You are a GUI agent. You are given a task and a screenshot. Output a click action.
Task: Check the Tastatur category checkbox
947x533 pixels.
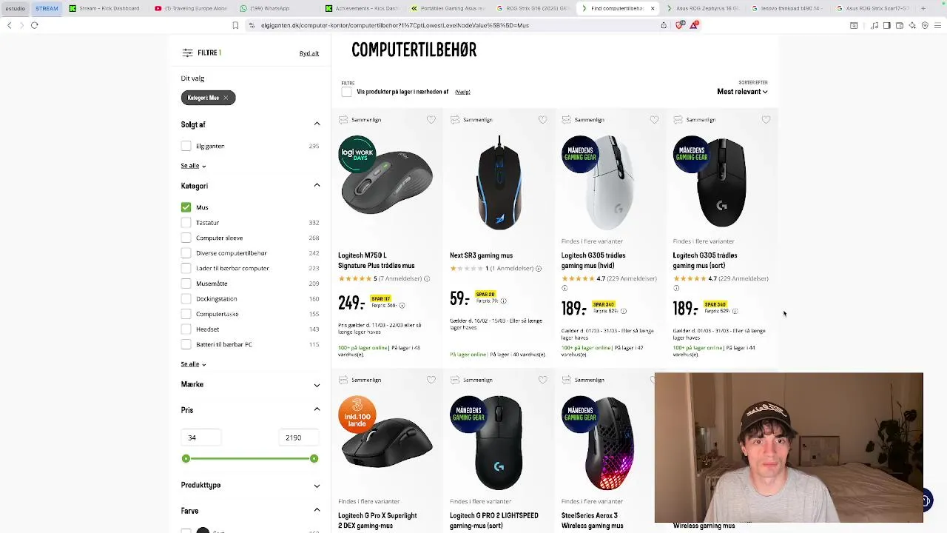pos(186,223)
